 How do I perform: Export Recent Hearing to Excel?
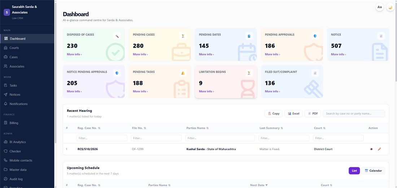tap(293, 114)
